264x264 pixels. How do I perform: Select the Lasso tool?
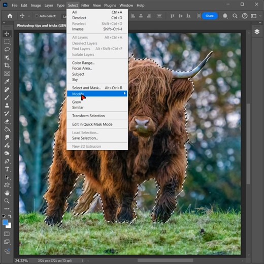click(x=7, y=50)
